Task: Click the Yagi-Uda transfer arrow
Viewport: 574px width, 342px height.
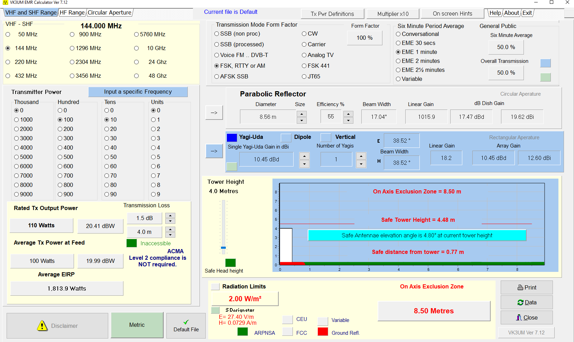Action: click(214, 151)
